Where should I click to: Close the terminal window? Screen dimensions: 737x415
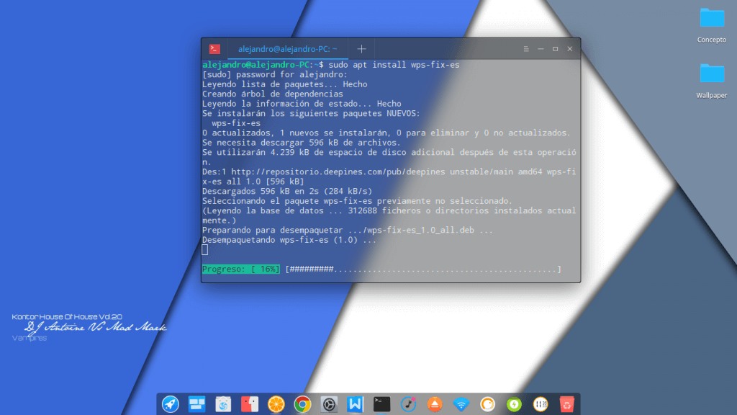tap(570, 49)
